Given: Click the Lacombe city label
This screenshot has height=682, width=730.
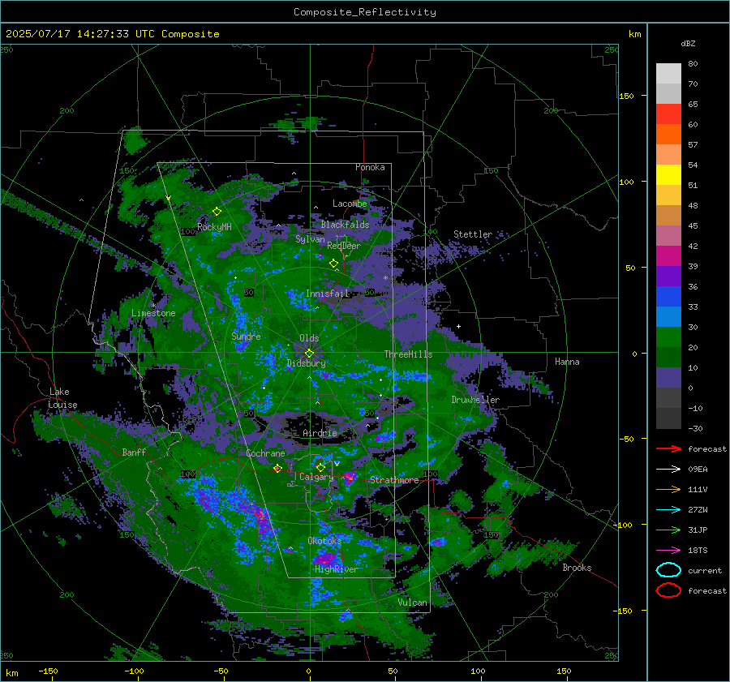Looking at the screenshot, I should click(350, 204).
